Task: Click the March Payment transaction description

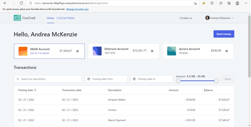Action: [x=117, y=120]
